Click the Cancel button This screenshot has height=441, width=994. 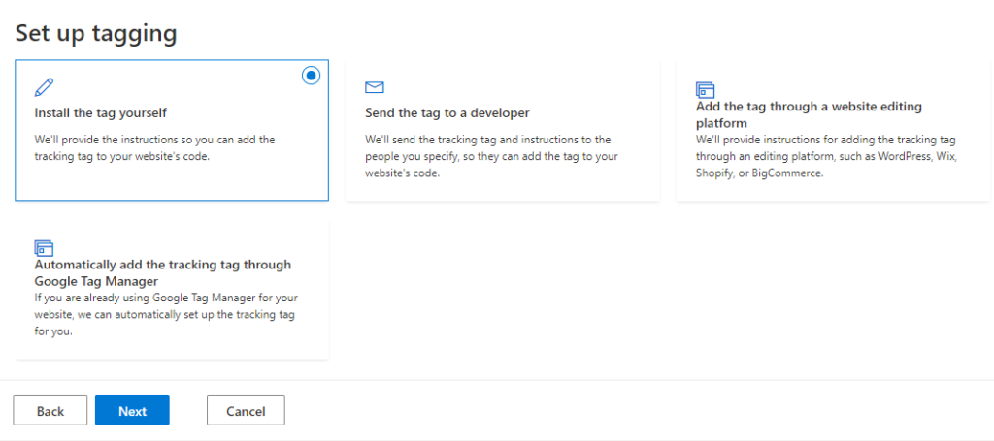click(246, 411)
